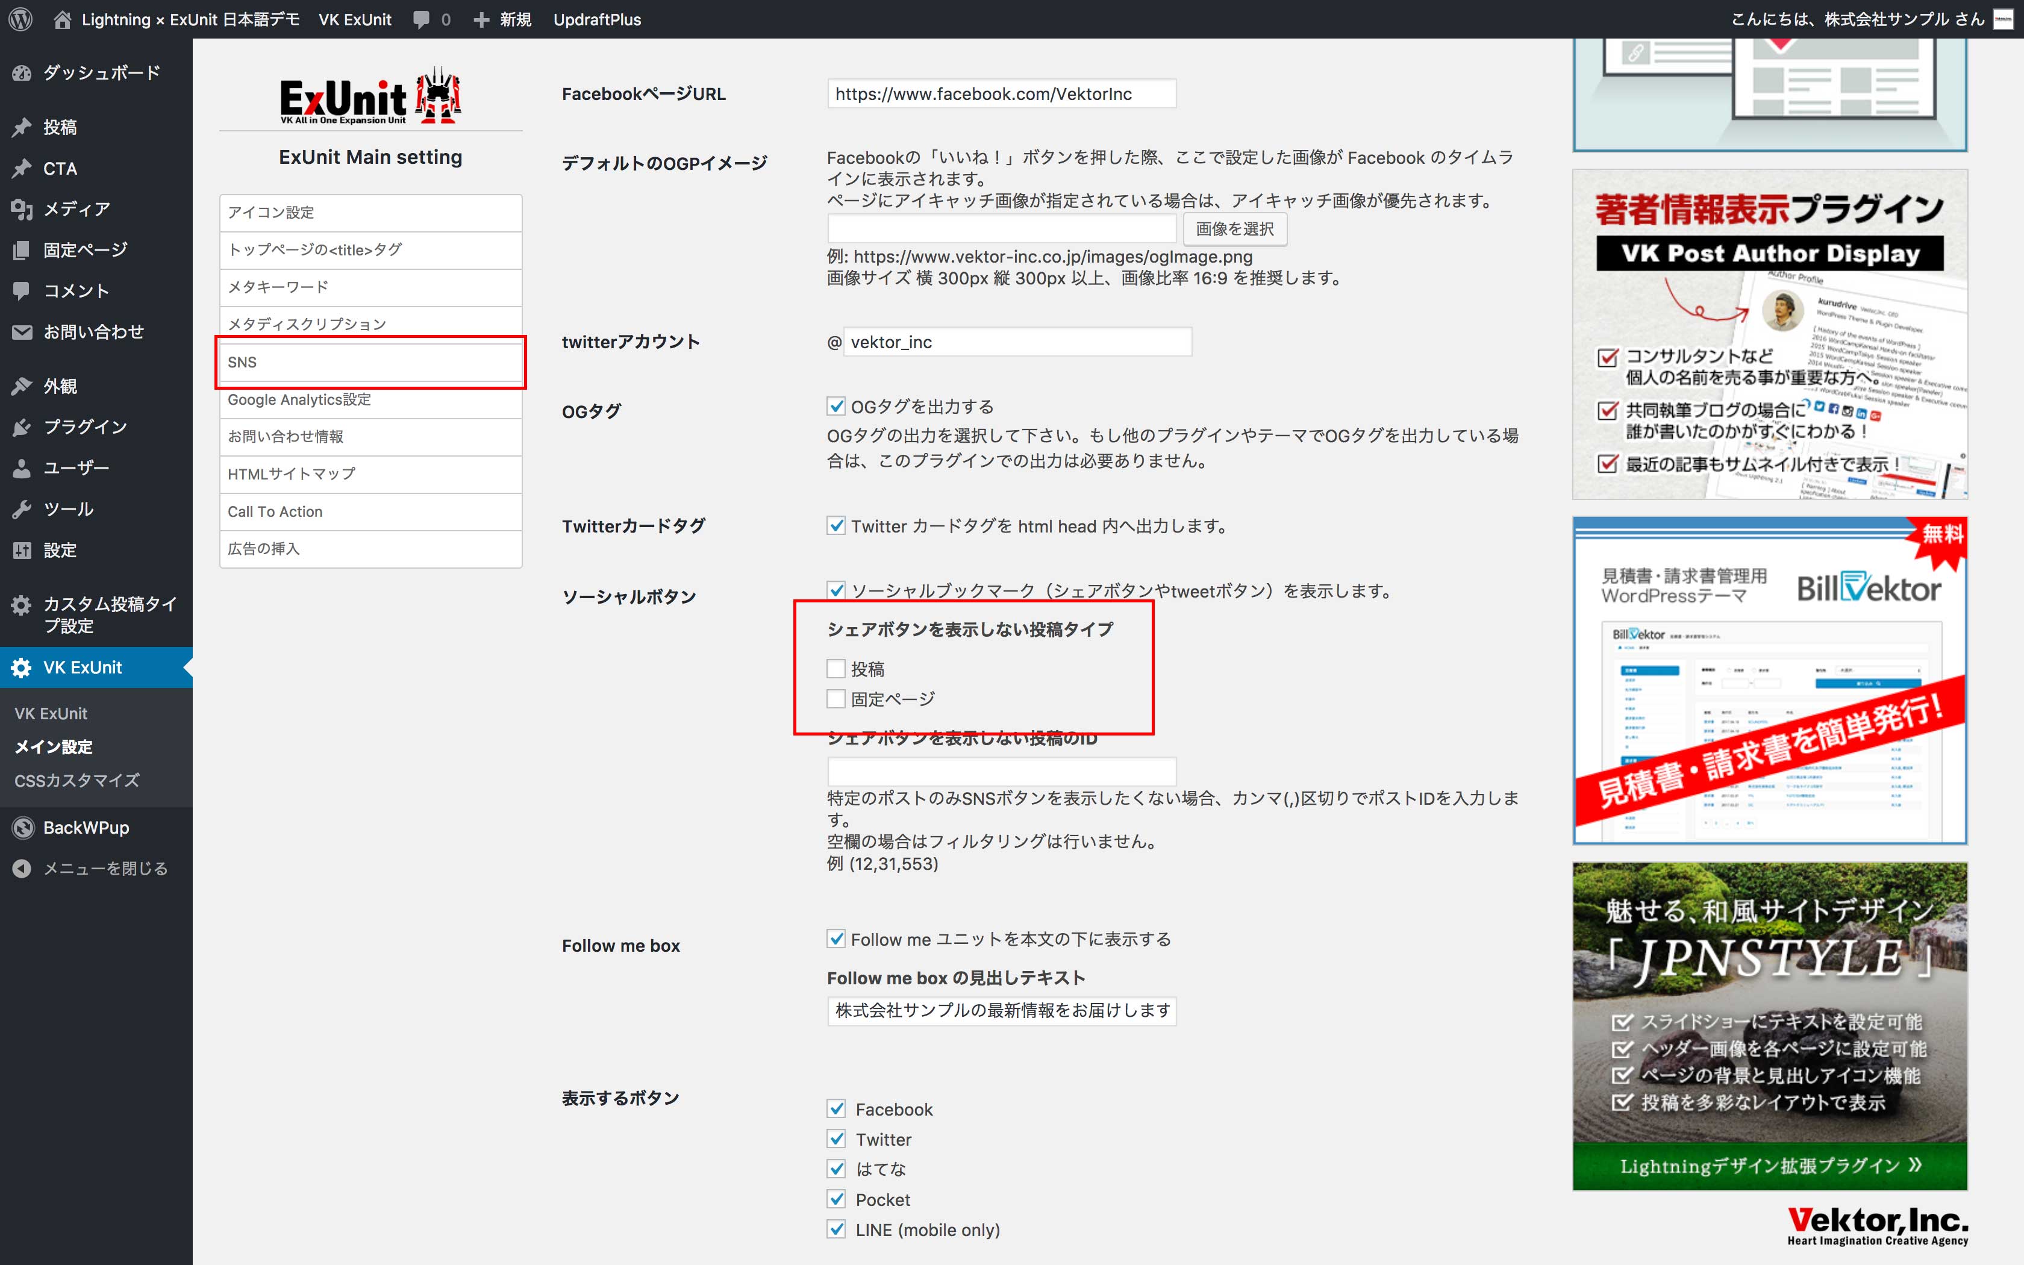Click the Follow me box heading text field
The image size is (2024, 1265).
pos(1001,1011)
